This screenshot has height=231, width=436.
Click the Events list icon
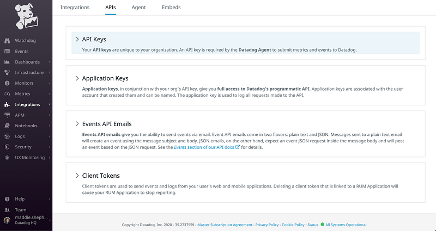tap(7, 51)
